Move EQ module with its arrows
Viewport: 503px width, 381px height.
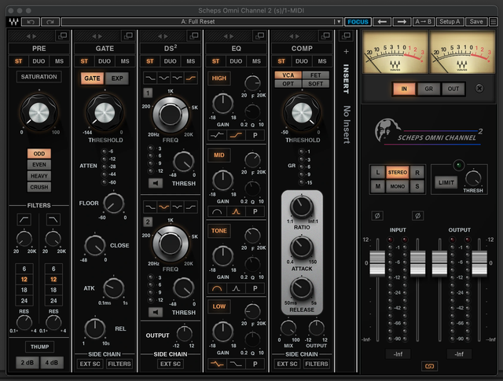pyautogui.click(x=229, y=36)
